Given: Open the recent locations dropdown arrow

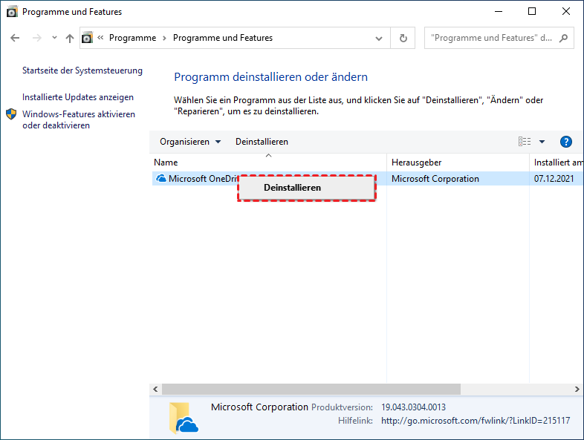Looking at the screenshot, I should [x=54, y=38].
